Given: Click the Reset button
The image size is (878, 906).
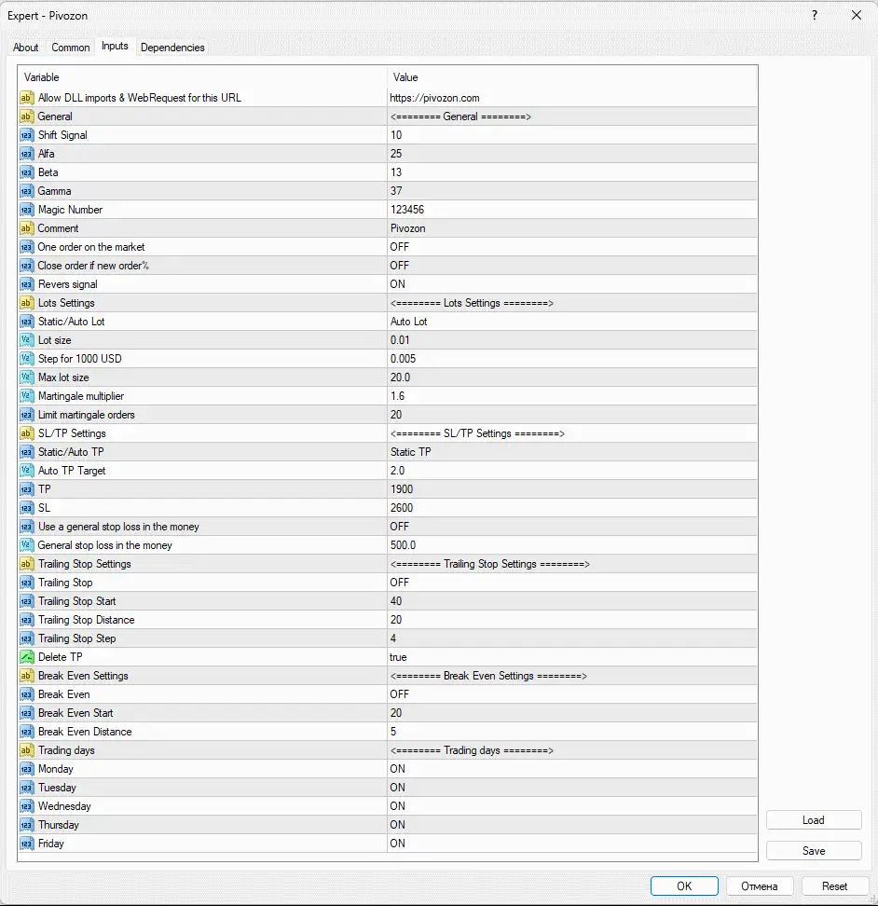Looking at the screenshot, I should [834, 885].
